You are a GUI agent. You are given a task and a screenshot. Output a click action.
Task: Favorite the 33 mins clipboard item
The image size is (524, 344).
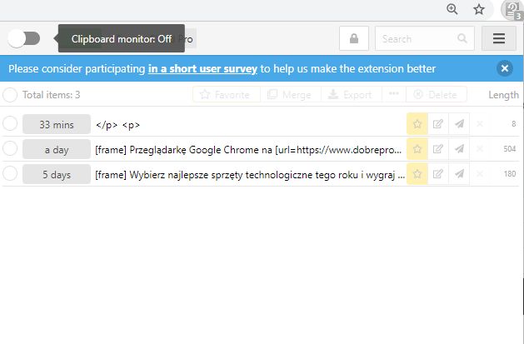pos(417,124)
